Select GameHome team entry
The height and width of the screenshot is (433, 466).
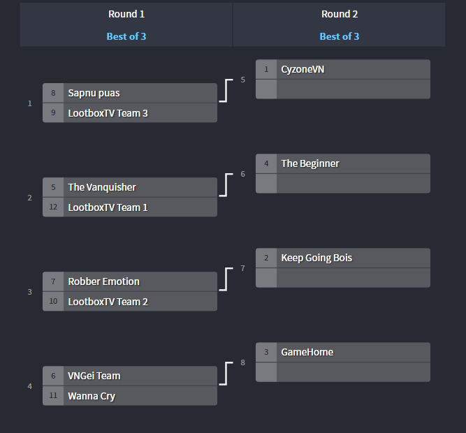click(343, 352)
